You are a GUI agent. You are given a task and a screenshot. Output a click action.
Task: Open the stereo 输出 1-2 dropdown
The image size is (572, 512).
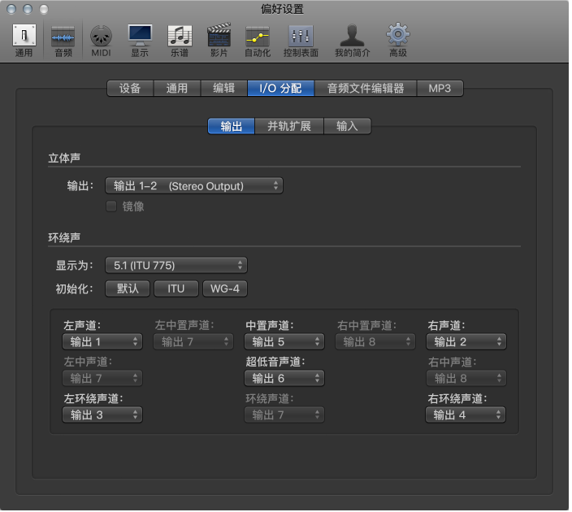pyautogui.click(x=194, y=186)
